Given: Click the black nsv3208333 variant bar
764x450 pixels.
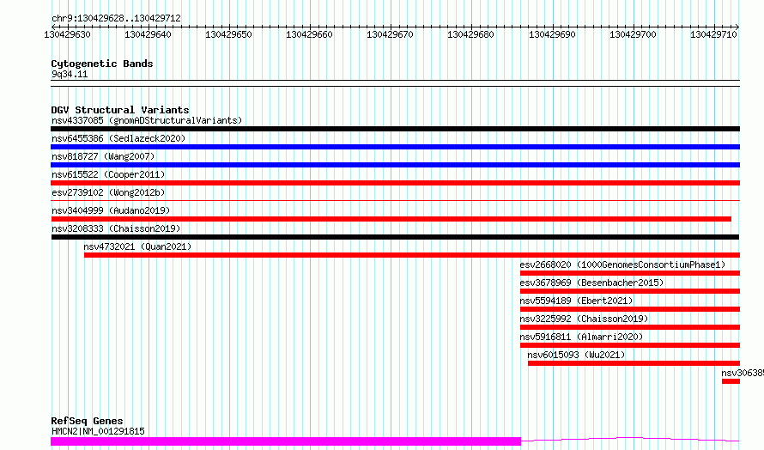Looking at the screenshot, I should pos(395,237).
